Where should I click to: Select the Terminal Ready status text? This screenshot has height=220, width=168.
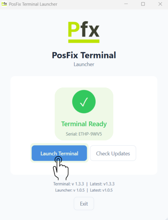pos(84,124)
